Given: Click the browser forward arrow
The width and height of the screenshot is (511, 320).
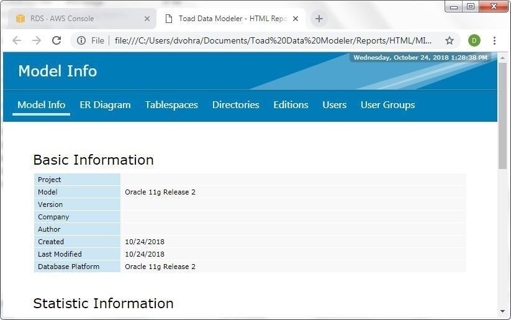Looking at the screenshot, I should tap(37, 40).
